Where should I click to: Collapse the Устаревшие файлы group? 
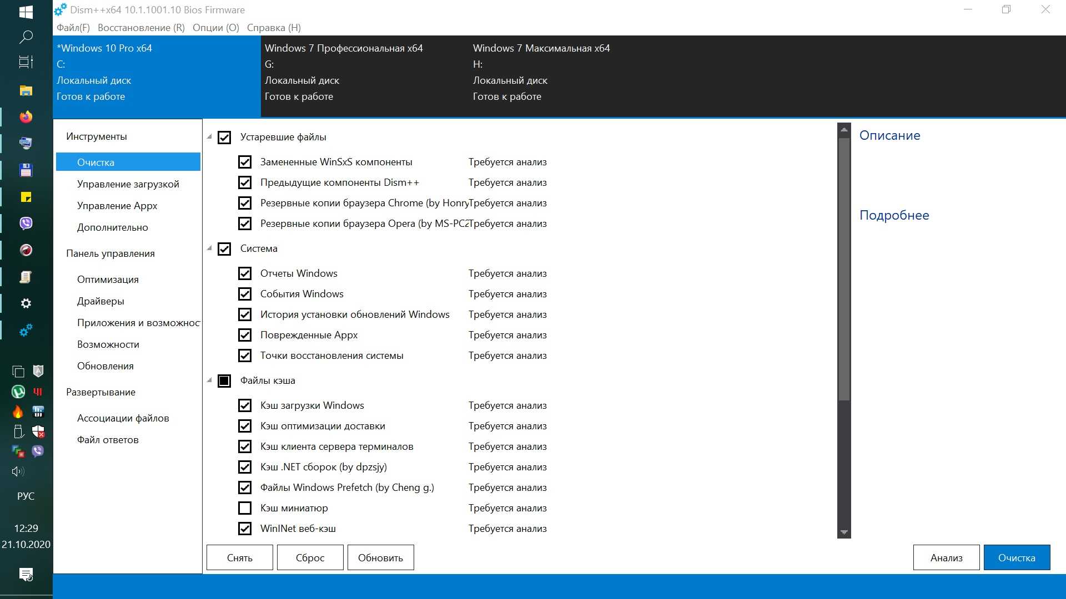(210, 137)
